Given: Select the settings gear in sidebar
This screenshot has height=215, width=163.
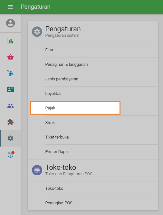Looking at the screenshot, I should (10, 138).
